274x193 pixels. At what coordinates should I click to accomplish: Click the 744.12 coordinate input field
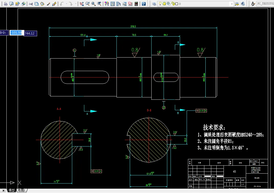(30, 33)
